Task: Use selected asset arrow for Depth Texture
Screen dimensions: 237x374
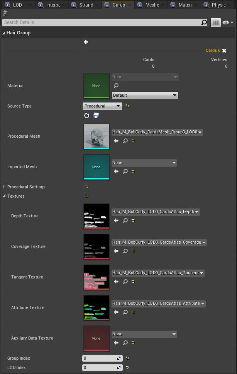Action: (x=116, y=220)
